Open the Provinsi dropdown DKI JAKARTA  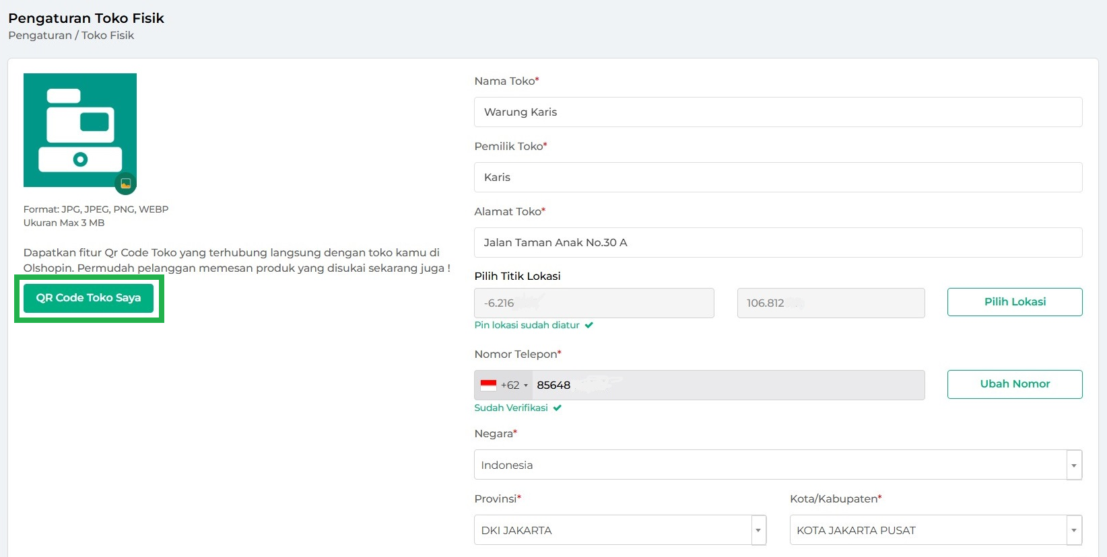tap(758, 530)
